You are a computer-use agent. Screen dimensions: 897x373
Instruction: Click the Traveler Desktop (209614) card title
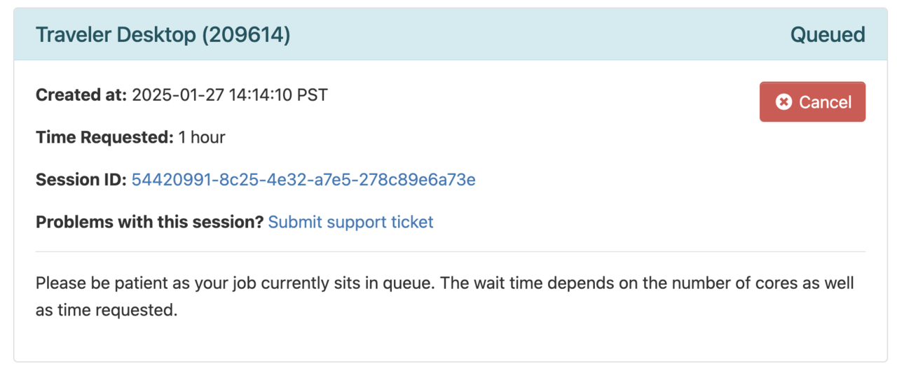[x=163, y=34]
